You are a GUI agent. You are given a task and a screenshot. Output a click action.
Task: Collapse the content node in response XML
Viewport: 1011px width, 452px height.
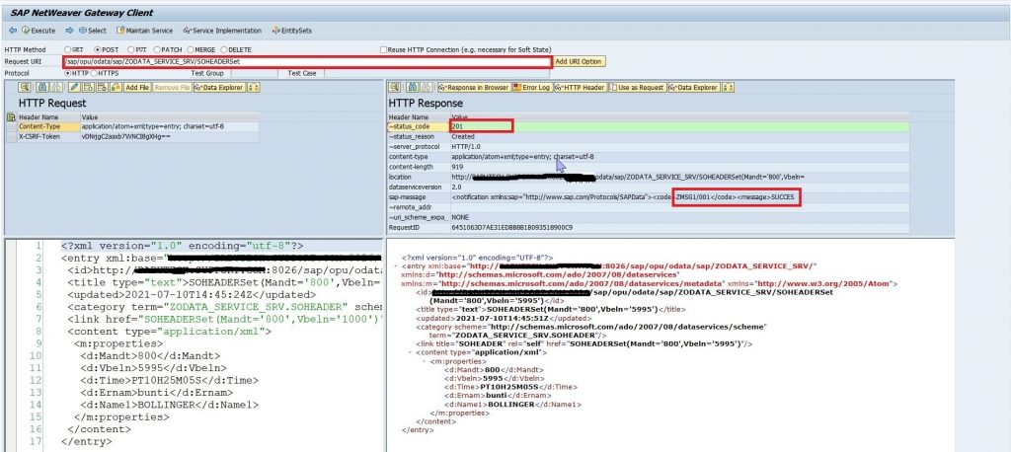tap(411, 353)
